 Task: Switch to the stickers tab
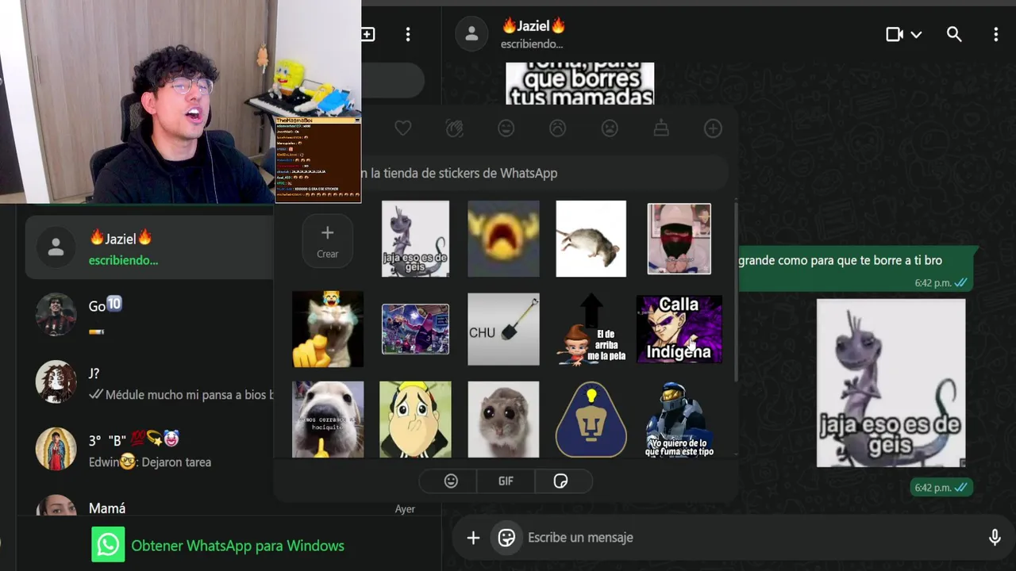[x=560, y=481]
